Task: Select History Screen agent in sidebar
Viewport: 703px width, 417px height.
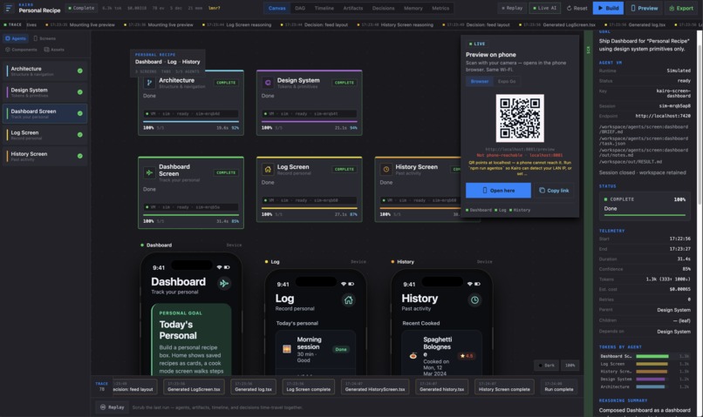Action: [x=44, y=156]
